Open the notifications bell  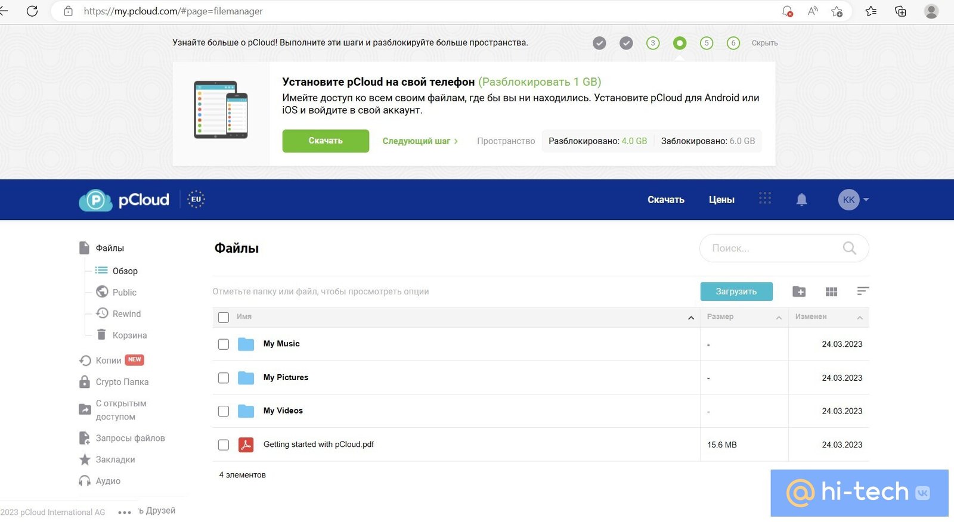802,200
